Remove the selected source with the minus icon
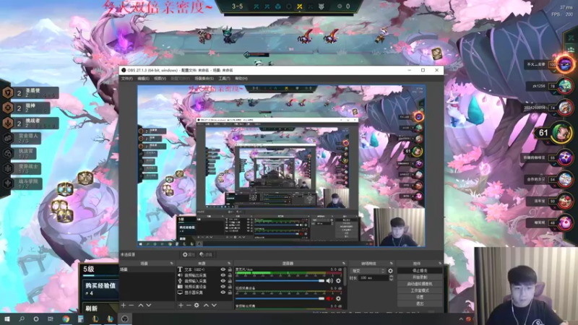Viewport: 578px width, 325px height. [x=189, y=305]
